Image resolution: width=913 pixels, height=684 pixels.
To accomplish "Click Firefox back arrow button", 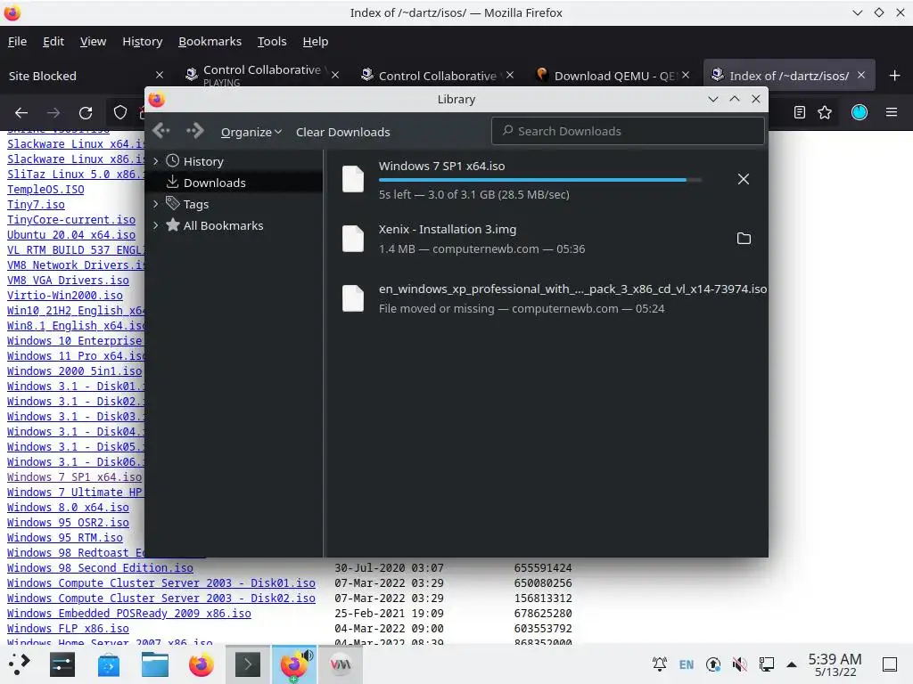I will (21, 113).
